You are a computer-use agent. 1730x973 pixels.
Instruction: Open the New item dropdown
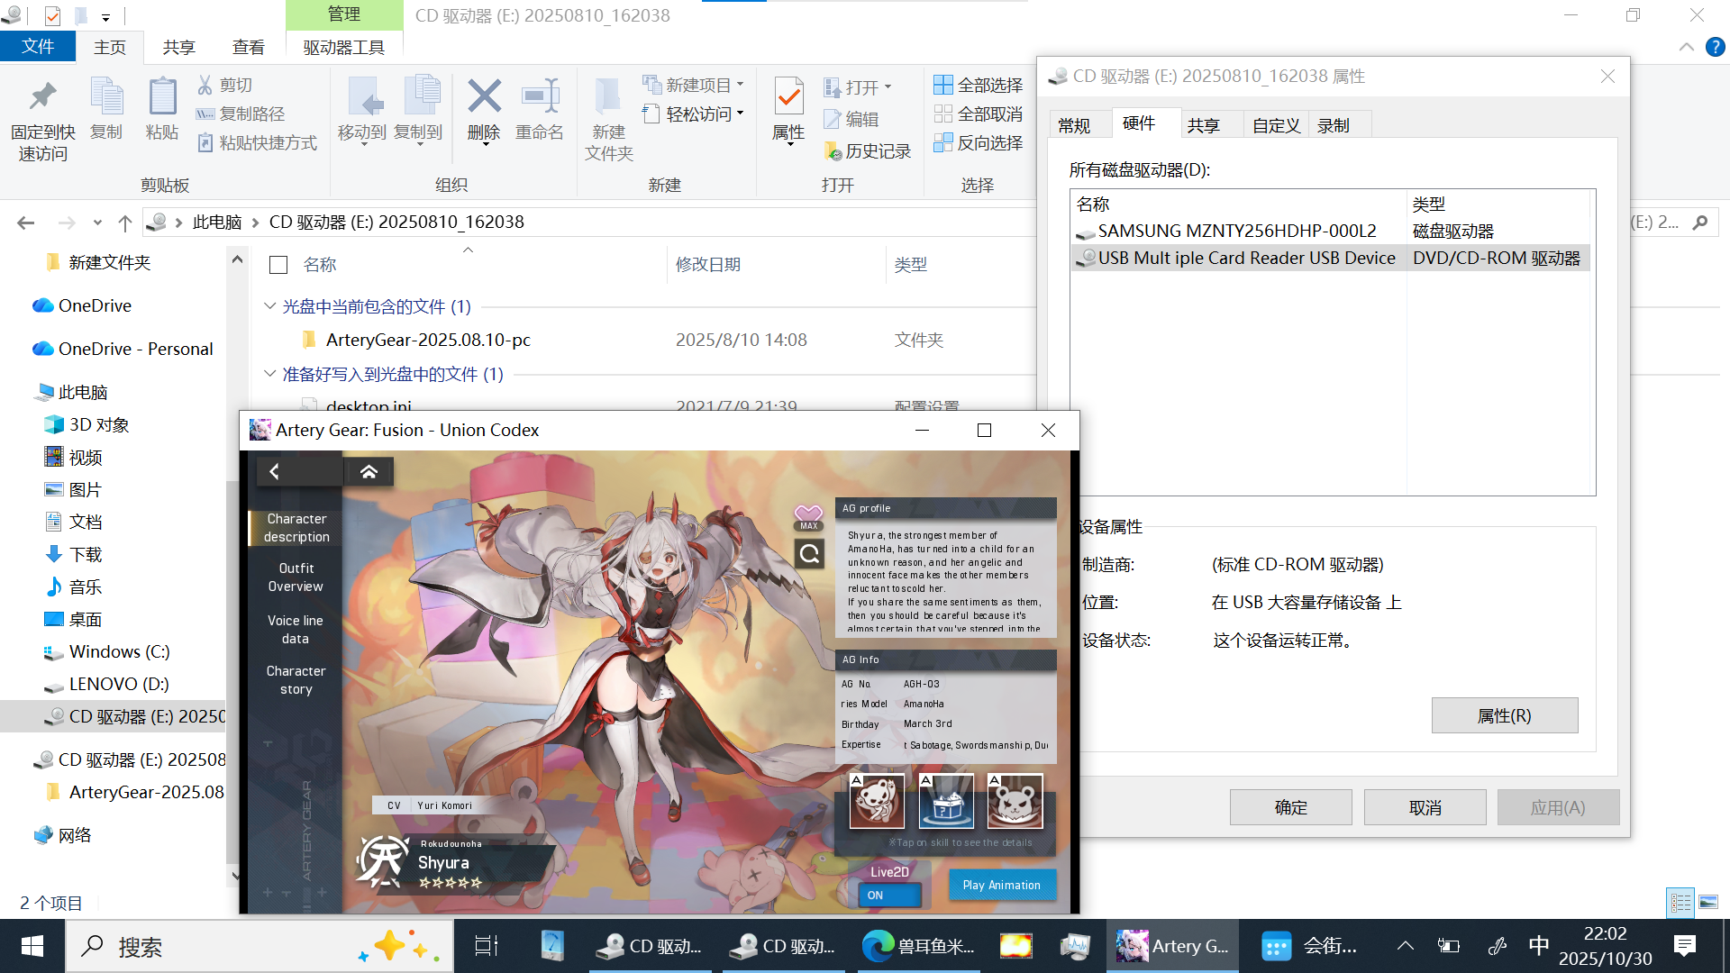(694, 85)
